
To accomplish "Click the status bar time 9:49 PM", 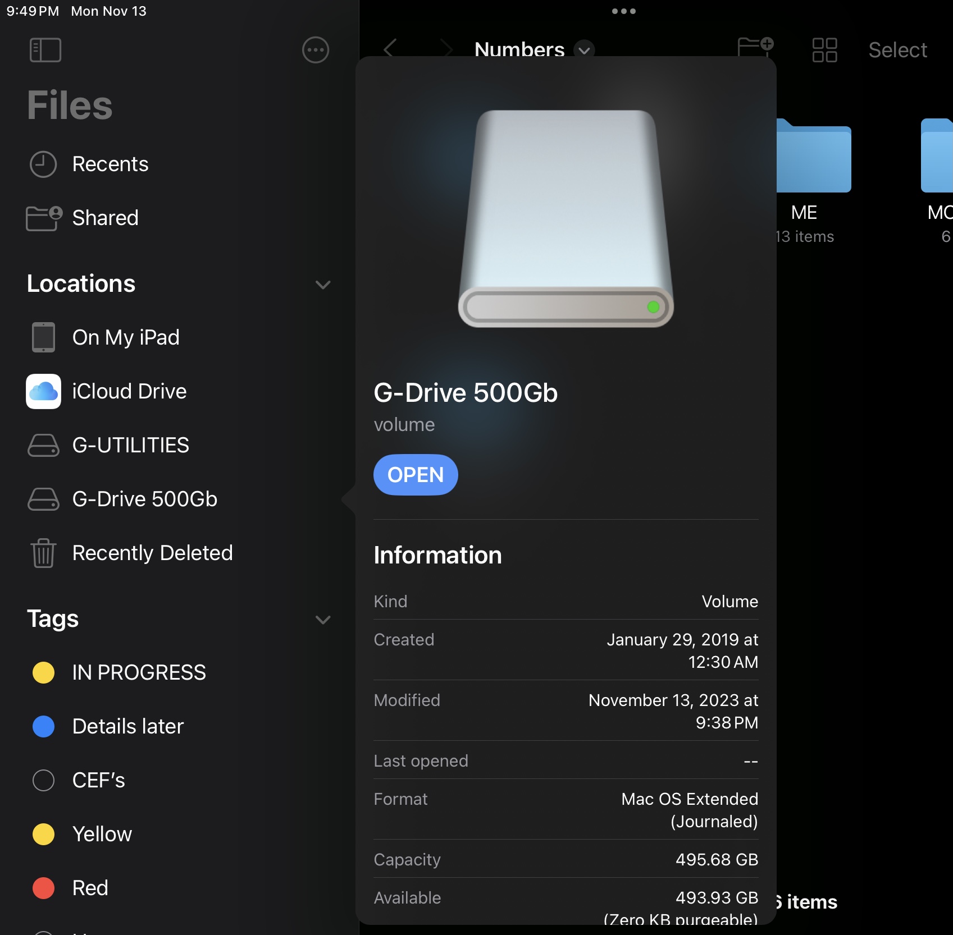I will pos(33,11).
